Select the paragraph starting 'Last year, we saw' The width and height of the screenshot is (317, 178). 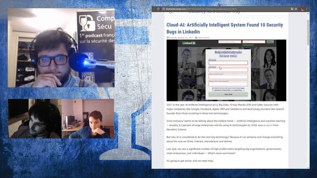pos(224,151)
